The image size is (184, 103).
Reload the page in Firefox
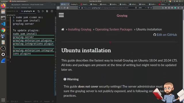click(x=64, y=8)
